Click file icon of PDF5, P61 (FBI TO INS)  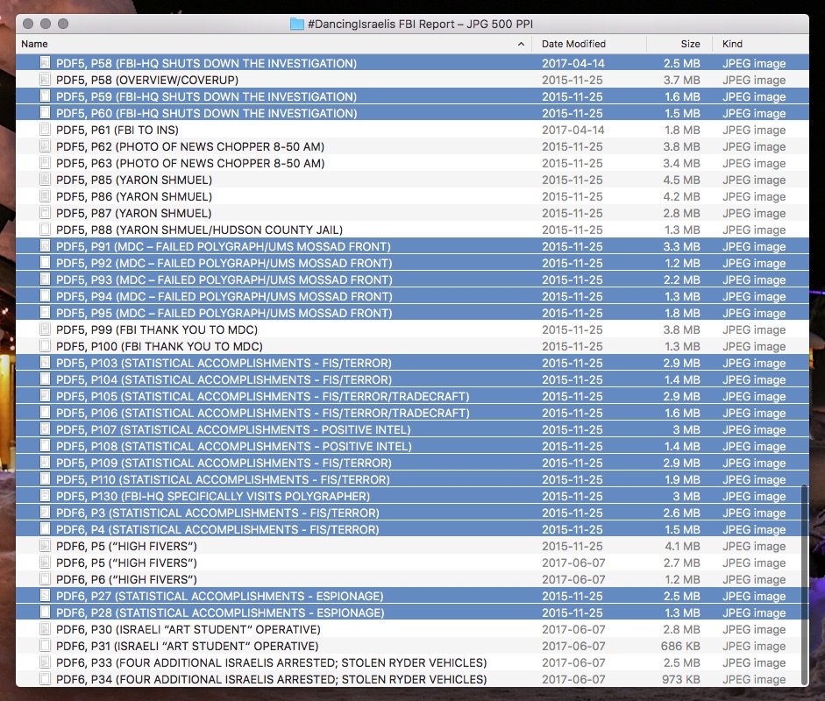[46, 130]
